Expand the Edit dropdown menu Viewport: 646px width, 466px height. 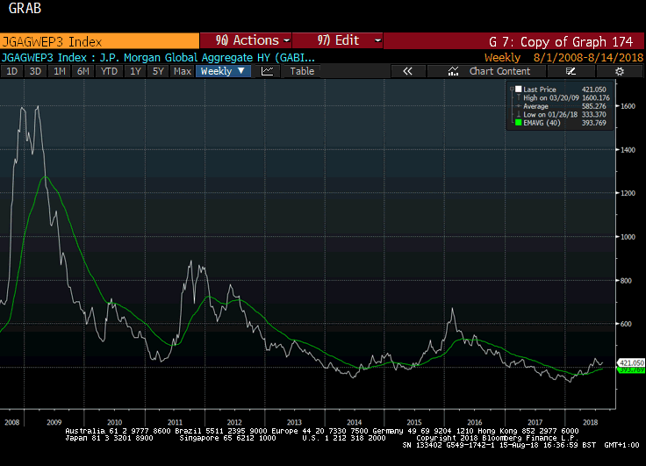(339, 40)
